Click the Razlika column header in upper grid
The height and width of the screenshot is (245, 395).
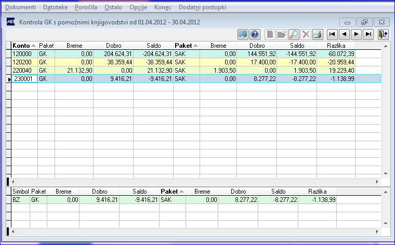pos(336,46)
